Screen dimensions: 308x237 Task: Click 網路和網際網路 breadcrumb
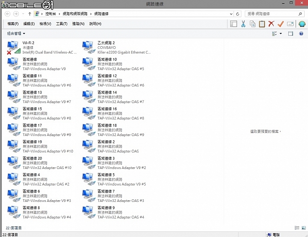[x=75, y=14]
